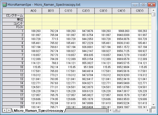Screen dimensions: 158x115
Task: Click the ロングネーム row label
Action: point(14,16)
